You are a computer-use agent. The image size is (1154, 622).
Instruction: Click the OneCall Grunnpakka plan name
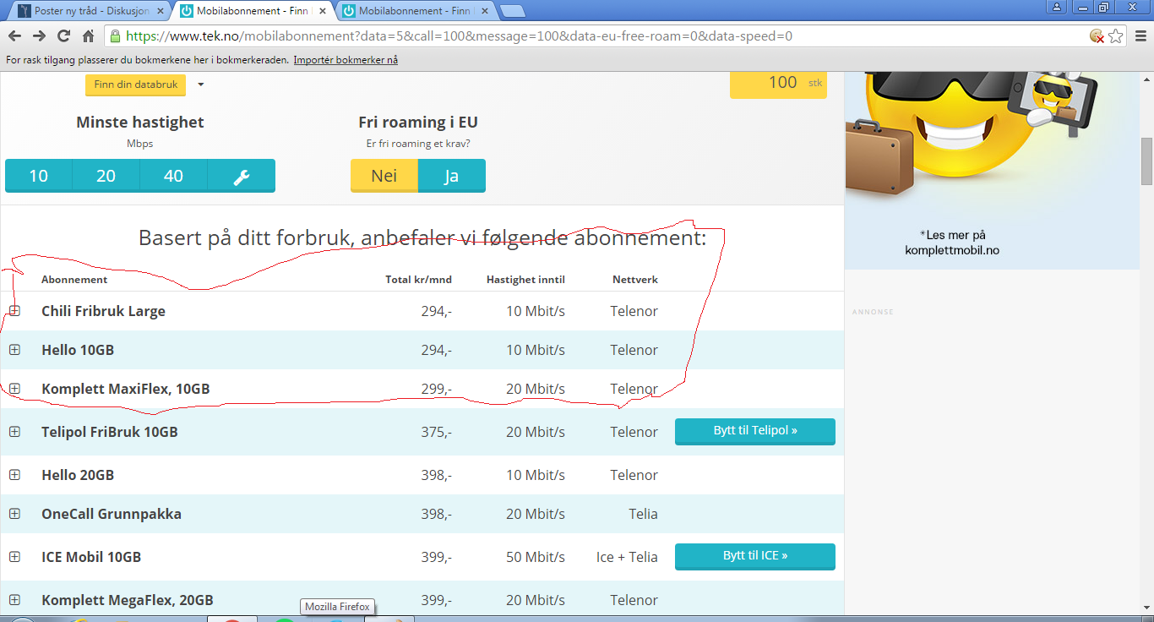[112, 514]
